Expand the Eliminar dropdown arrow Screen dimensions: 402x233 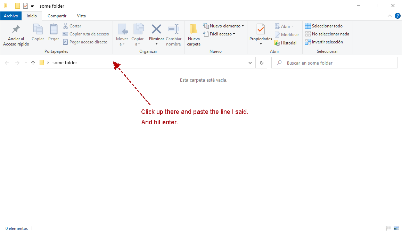(x=156, y=44)
